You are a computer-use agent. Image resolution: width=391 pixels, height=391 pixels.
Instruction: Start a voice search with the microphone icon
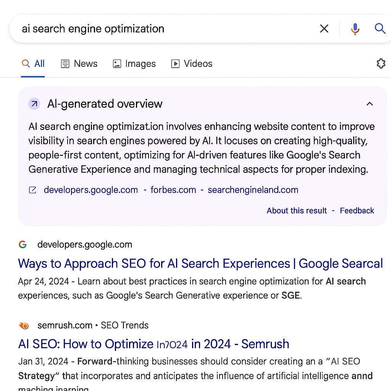click(355, 28)
